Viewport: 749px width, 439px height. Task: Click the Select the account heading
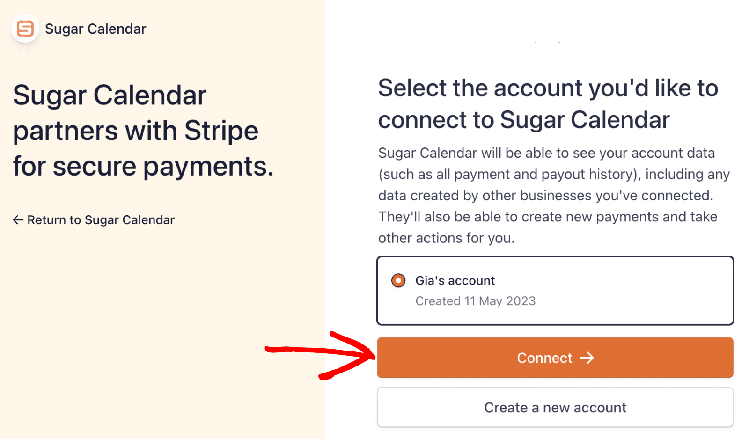click(x=547, y=103)
